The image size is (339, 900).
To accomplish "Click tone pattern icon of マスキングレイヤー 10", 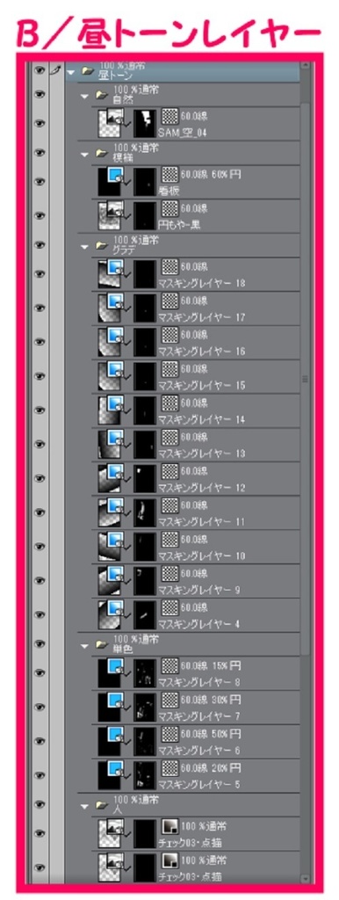I will point(169,540).
